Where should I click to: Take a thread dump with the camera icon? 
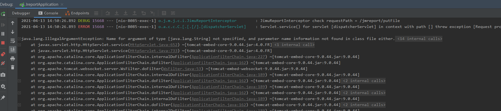pyautogui.click(x=3, y=75)
